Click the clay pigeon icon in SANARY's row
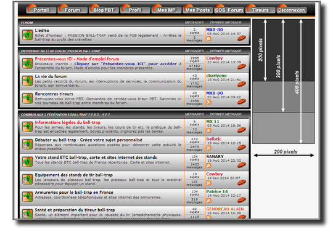 (242, 165)
